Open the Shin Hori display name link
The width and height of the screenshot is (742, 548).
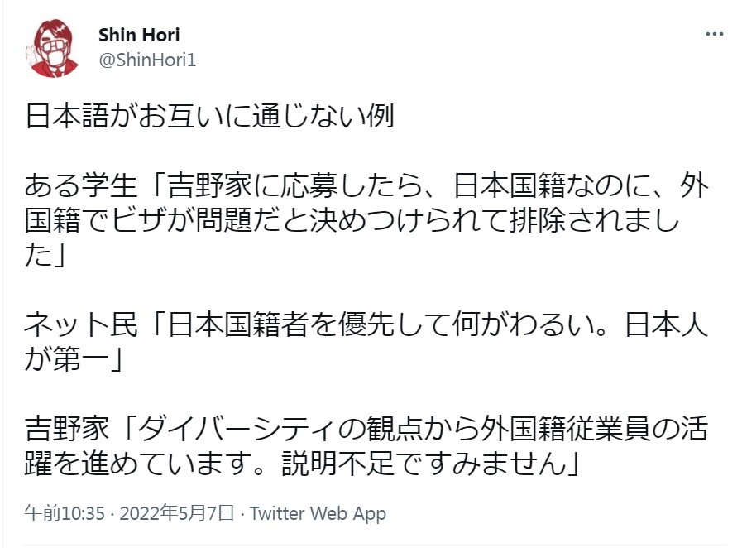click(x=139, y=35)
